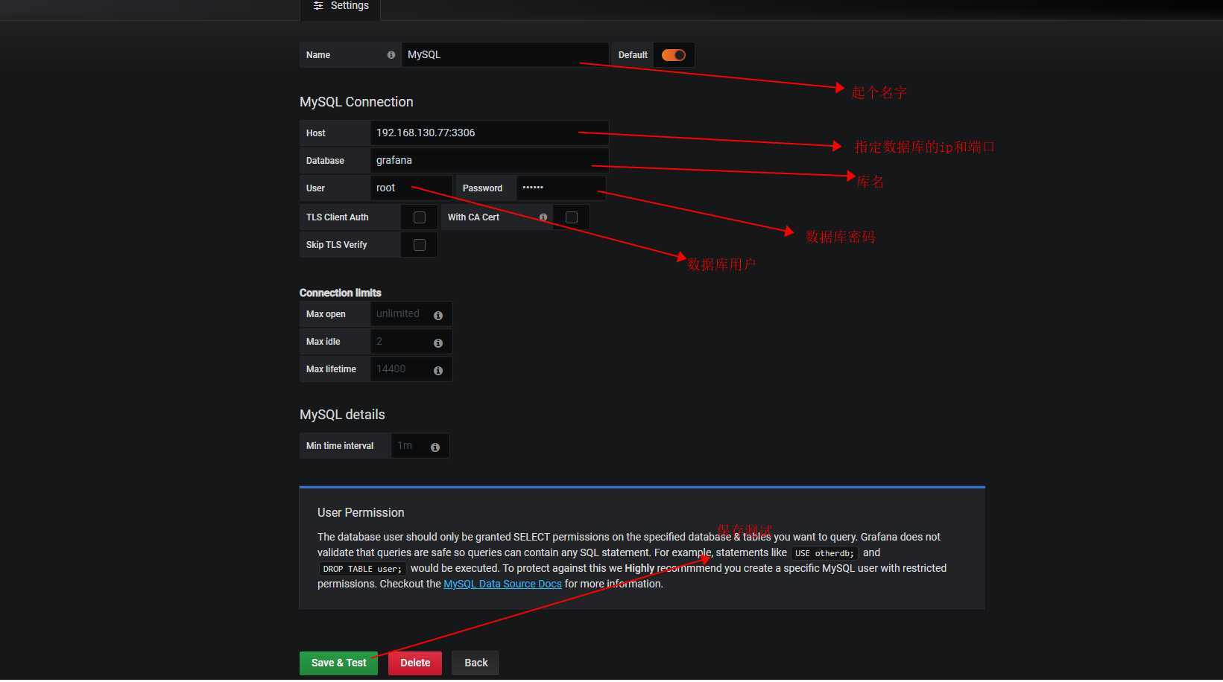Screen dimensions: 1223x682
Task: Click the TLS Client Auth label
Action: pos(337,217)
